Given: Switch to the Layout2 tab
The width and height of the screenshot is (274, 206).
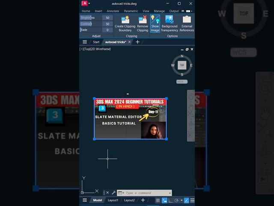Looking at the screenshot, I should pyautogui.click(x=129, y=200).
